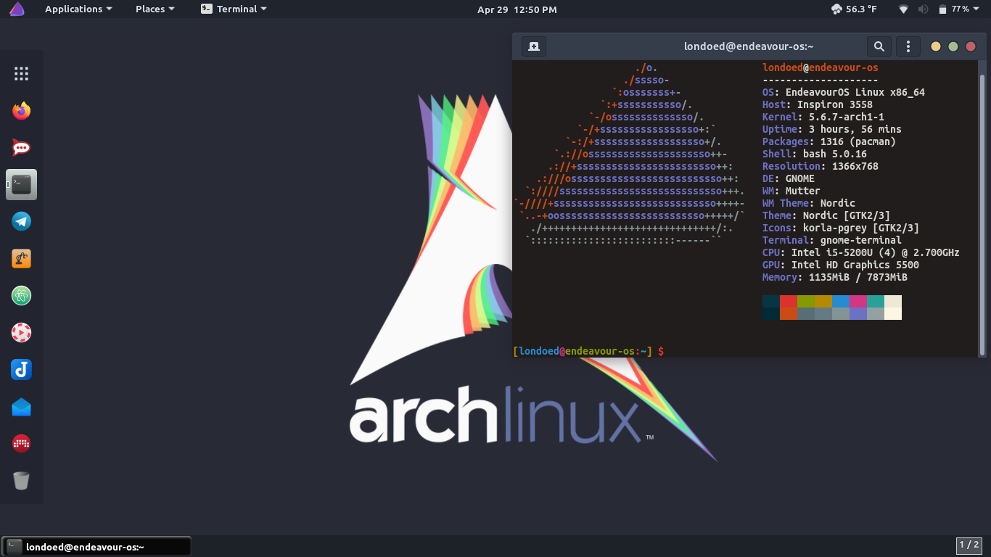Click the Terminal: gnome-terminal line
991x557 pixels.
point(832,240)
